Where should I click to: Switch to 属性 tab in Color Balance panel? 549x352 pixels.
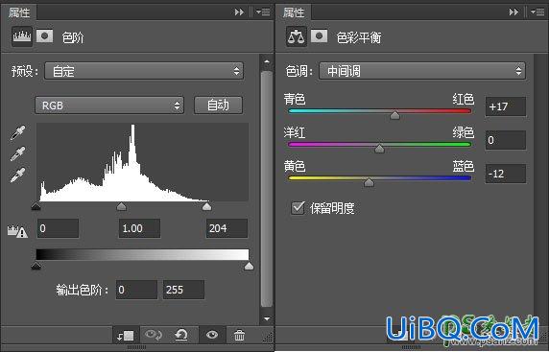(294, 12)
